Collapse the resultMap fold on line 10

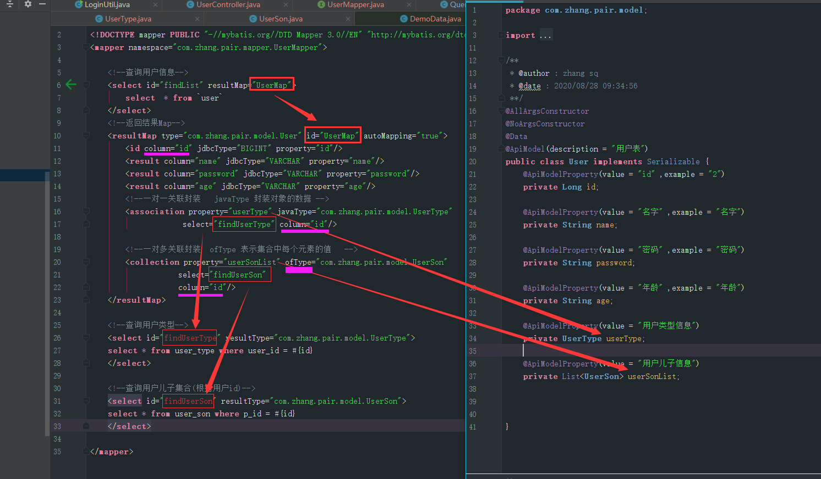point(86,135)
